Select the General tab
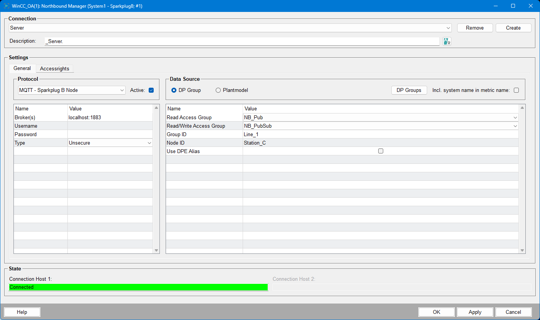The height and width of the screenshot is (320, 540). coord(22,68)
